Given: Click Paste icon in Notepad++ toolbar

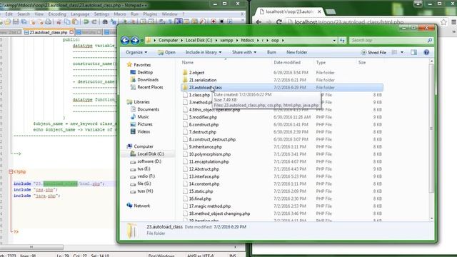Looking at the screenshot, I should coord(75,22).
